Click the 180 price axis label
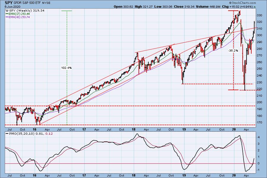Image resolution: width=267 pixels, height=178 pixels. [x=259, y=116]
